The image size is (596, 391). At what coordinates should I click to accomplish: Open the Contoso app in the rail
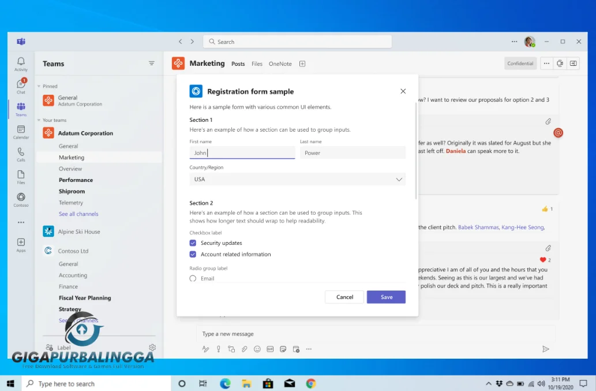(x=21, y=200)
